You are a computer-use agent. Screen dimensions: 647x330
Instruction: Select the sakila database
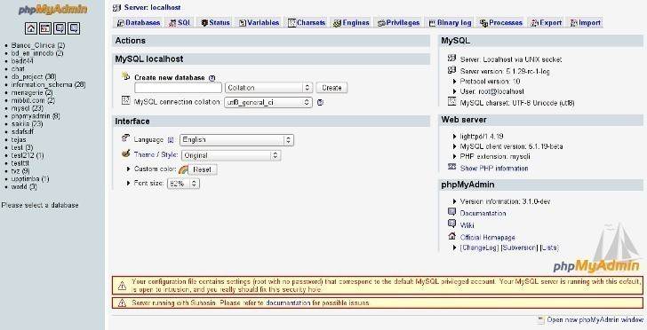pos(27,124)
